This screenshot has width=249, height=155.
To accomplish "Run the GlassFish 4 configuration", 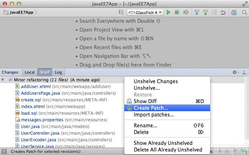I will (x=168, y=12).
